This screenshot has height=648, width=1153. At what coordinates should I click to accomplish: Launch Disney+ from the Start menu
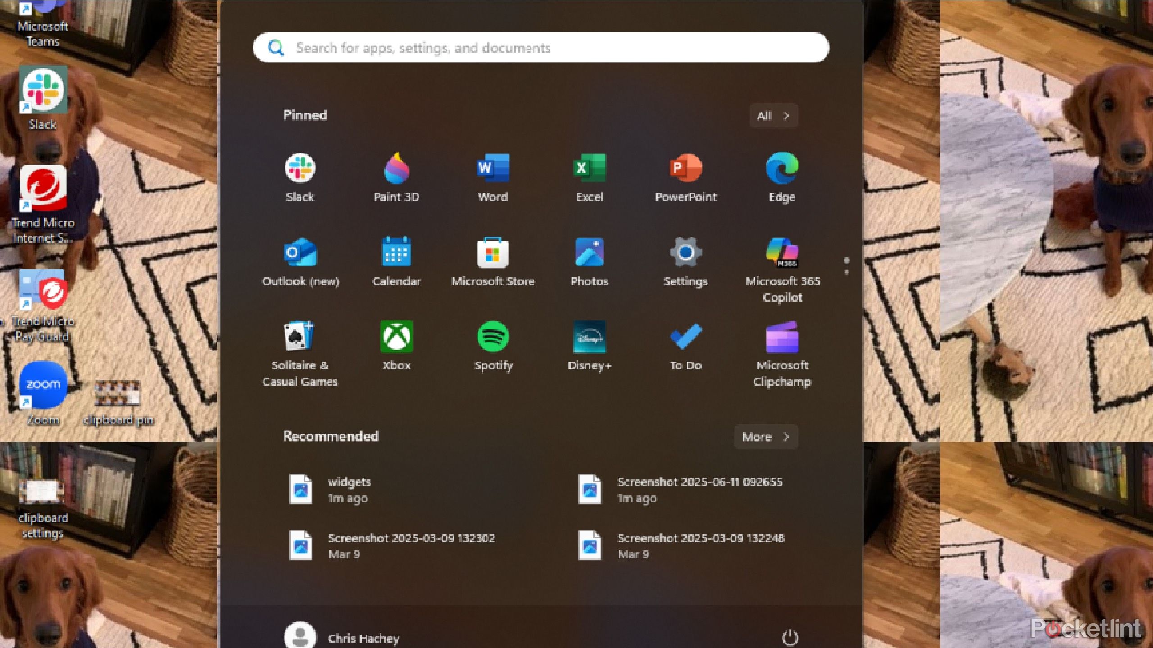pyautogui.click(x=589, y=346)
